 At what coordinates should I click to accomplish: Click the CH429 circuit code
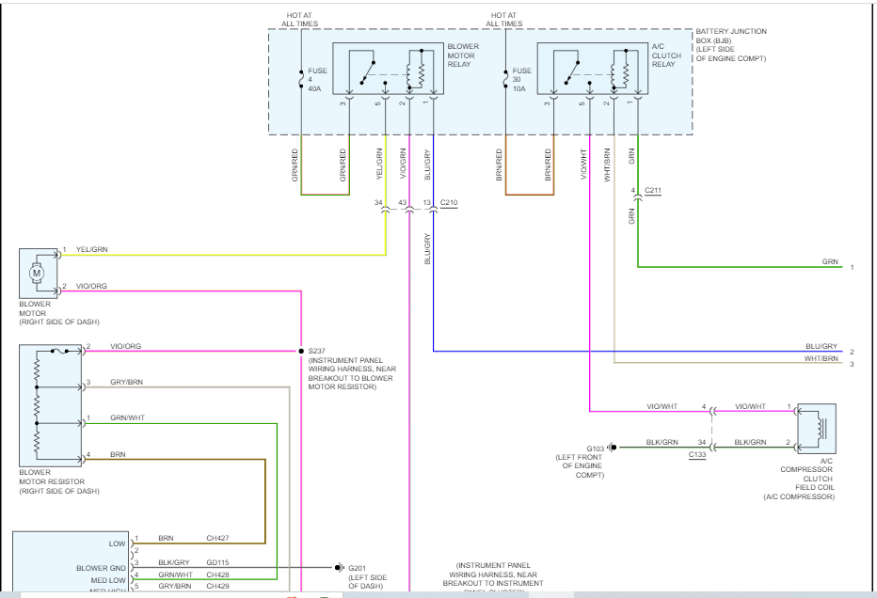click(x=217, y=587)
